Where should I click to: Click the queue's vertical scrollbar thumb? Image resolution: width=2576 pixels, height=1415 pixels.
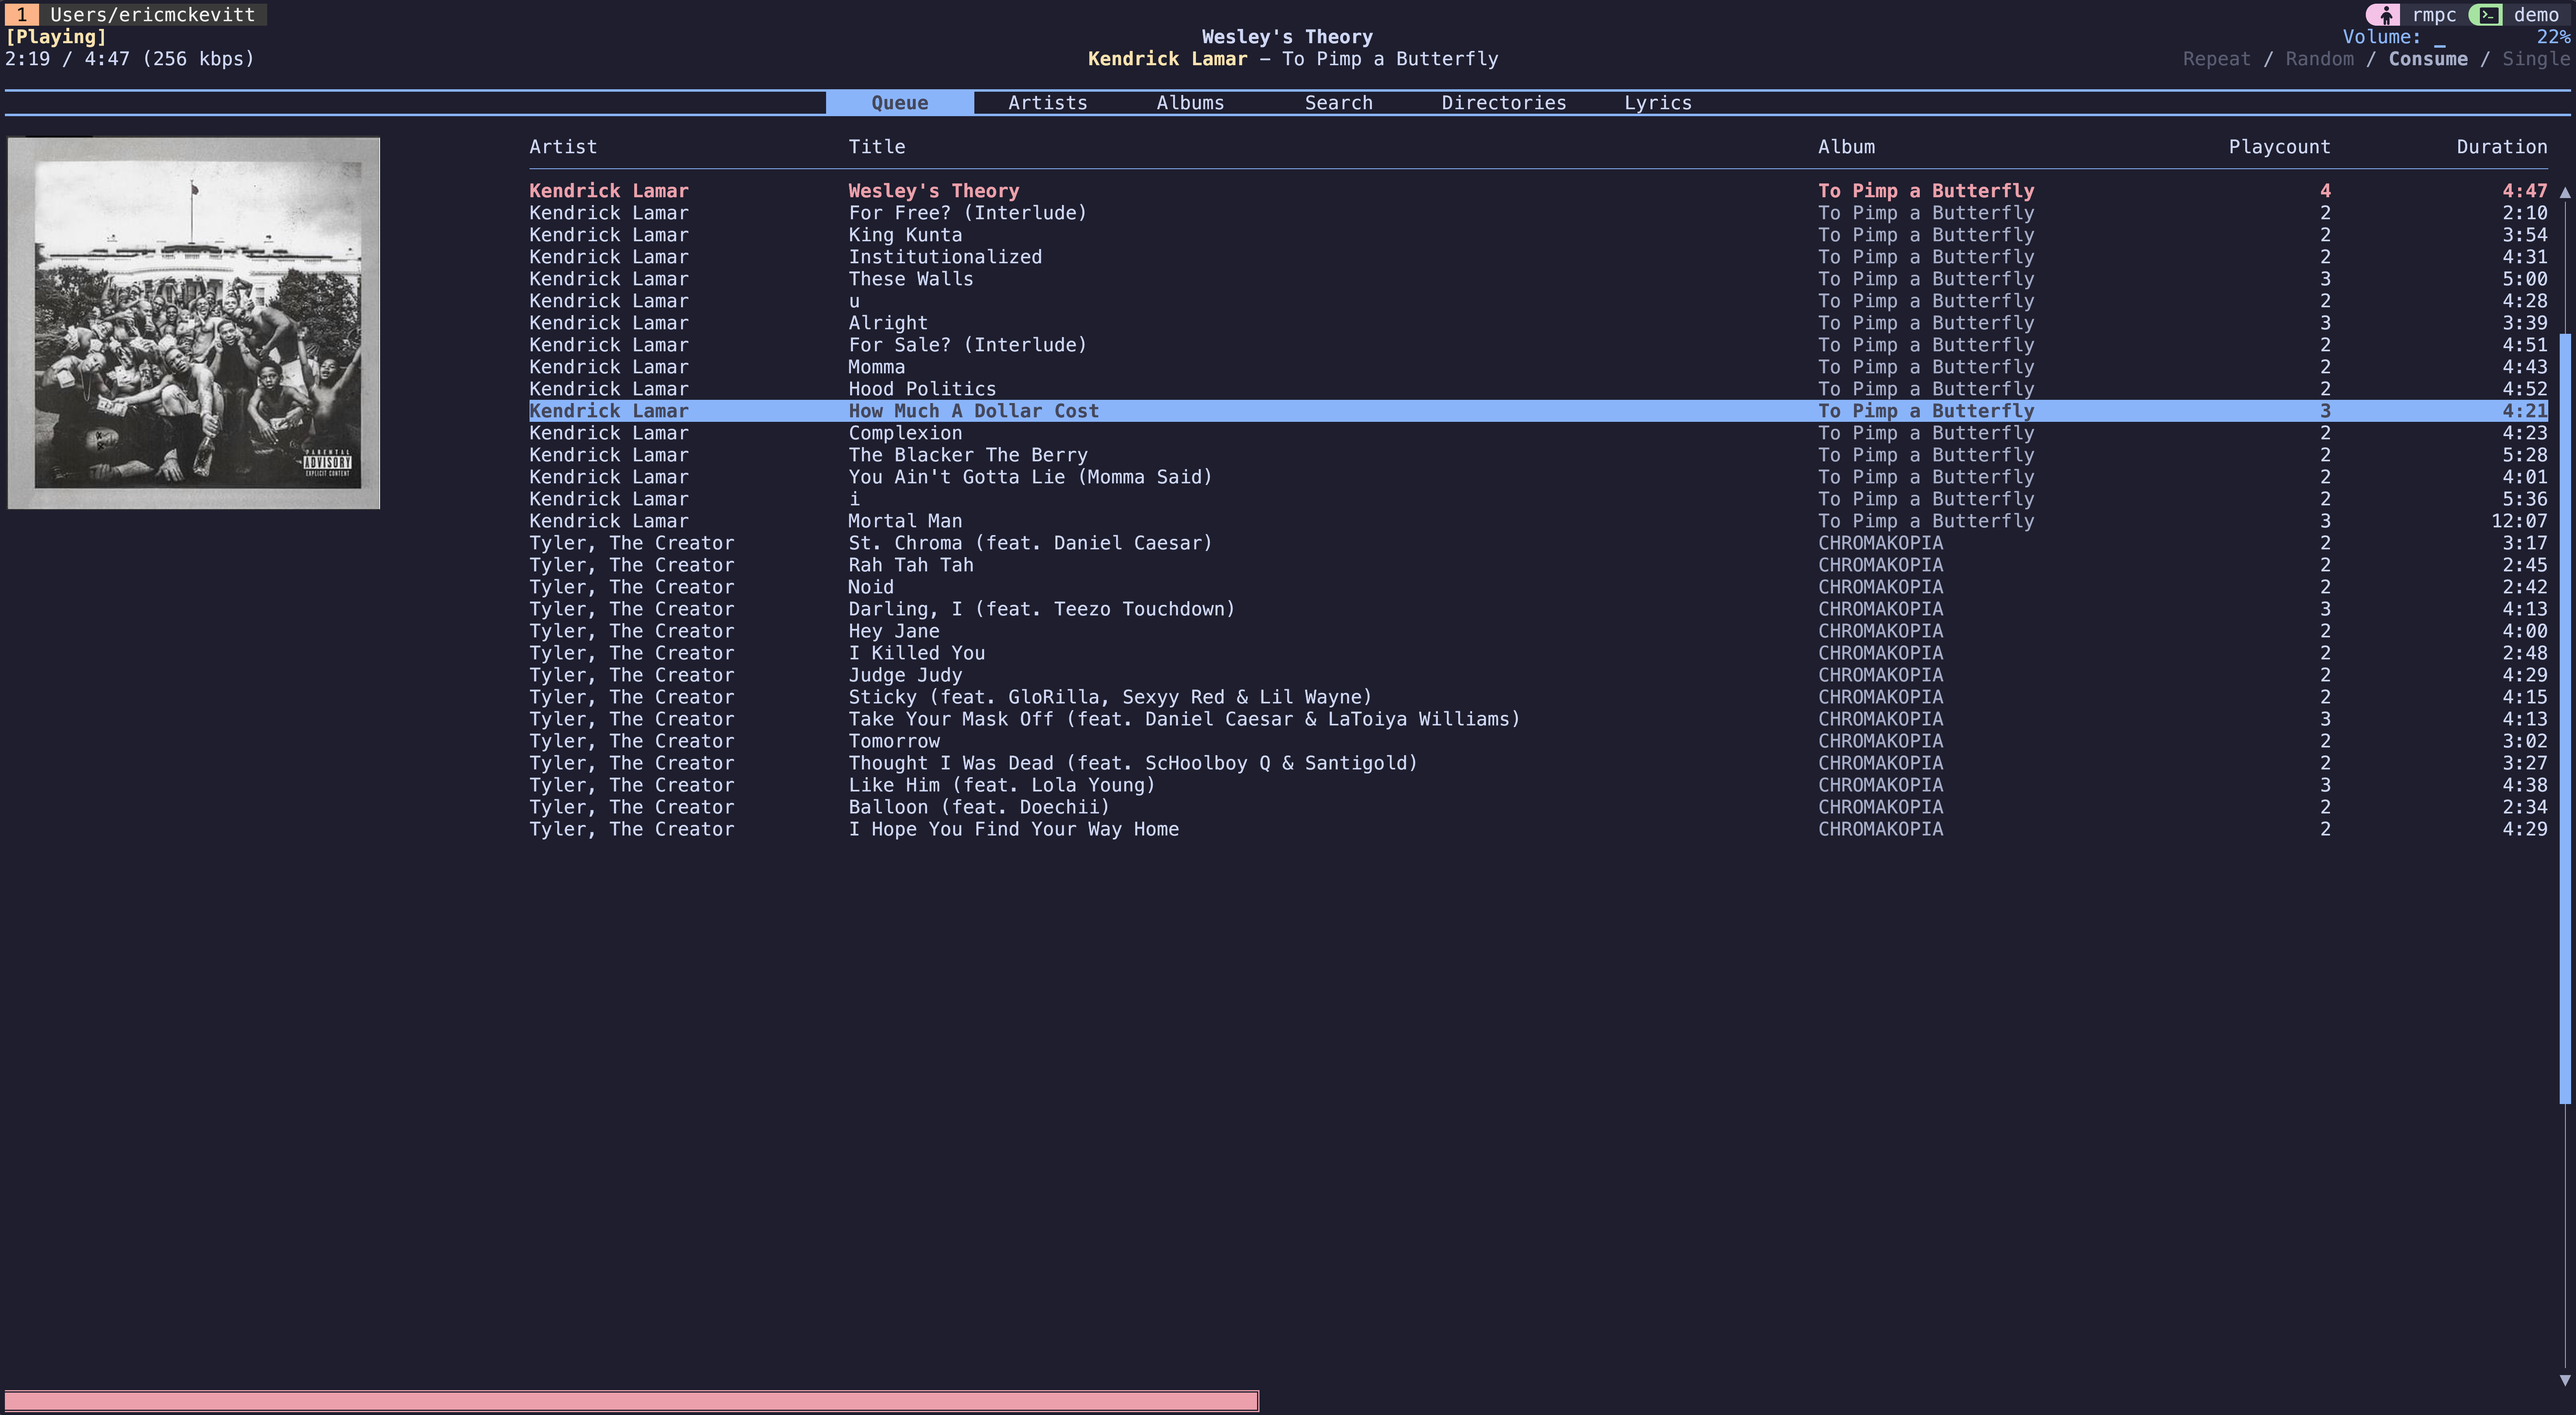2565,719
